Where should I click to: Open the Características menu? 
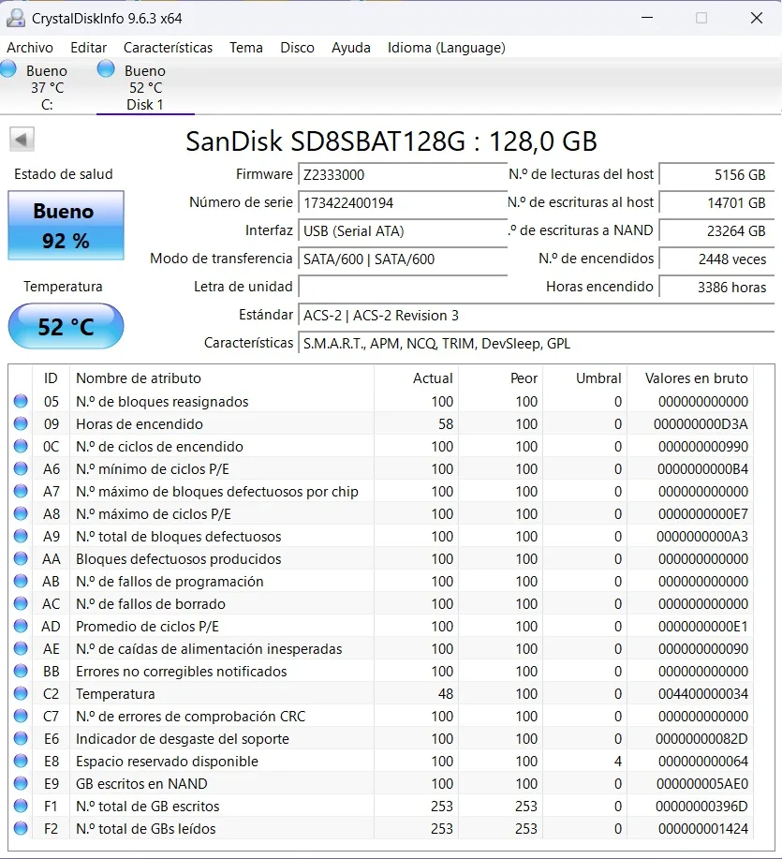click(168, 48)
